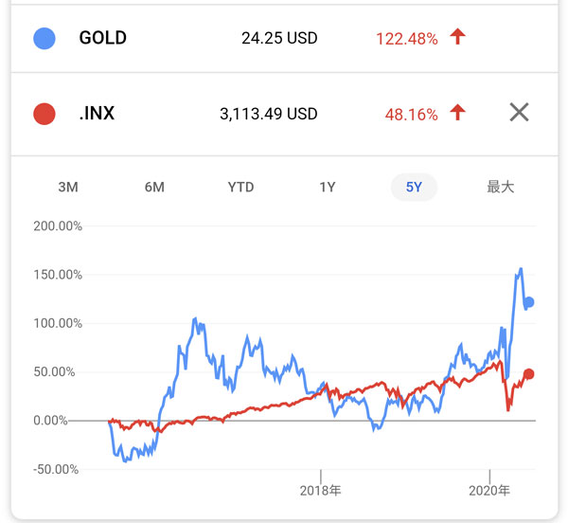Click the .INX 48.16% change value
The width and height of the screenshot is (568, 523).
(x=411, y=115)
